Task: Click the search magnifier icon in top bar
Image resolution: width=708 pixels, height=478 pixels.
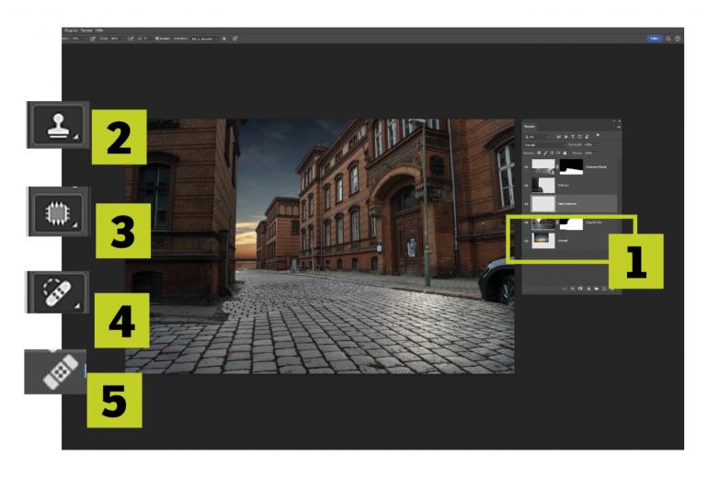Action: click(668, 39)
